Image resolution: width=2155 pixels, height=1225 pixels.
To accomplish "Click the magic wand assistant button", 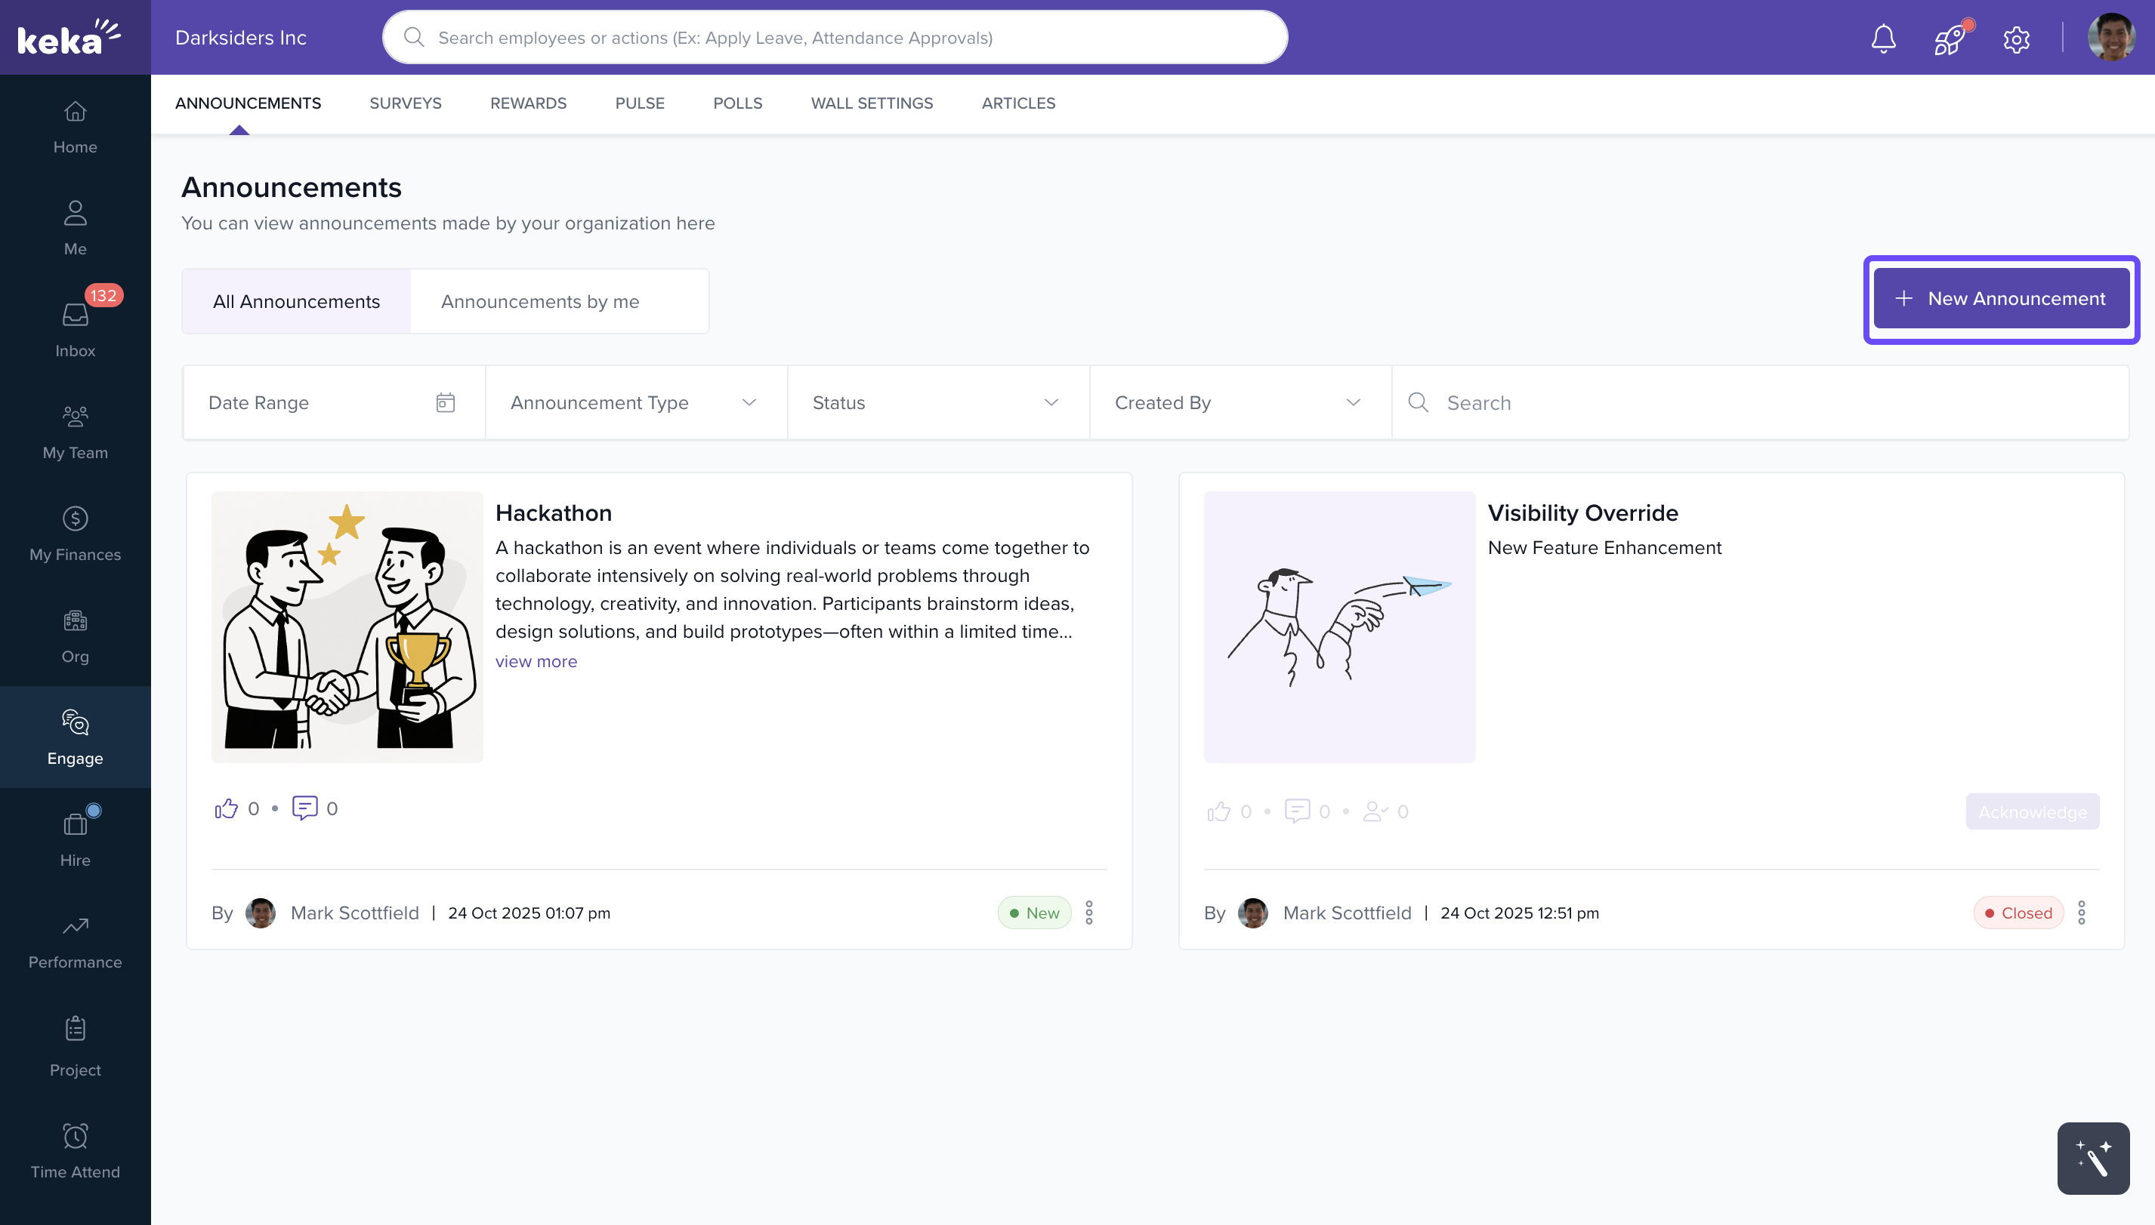I will tap(2093, 1159).
